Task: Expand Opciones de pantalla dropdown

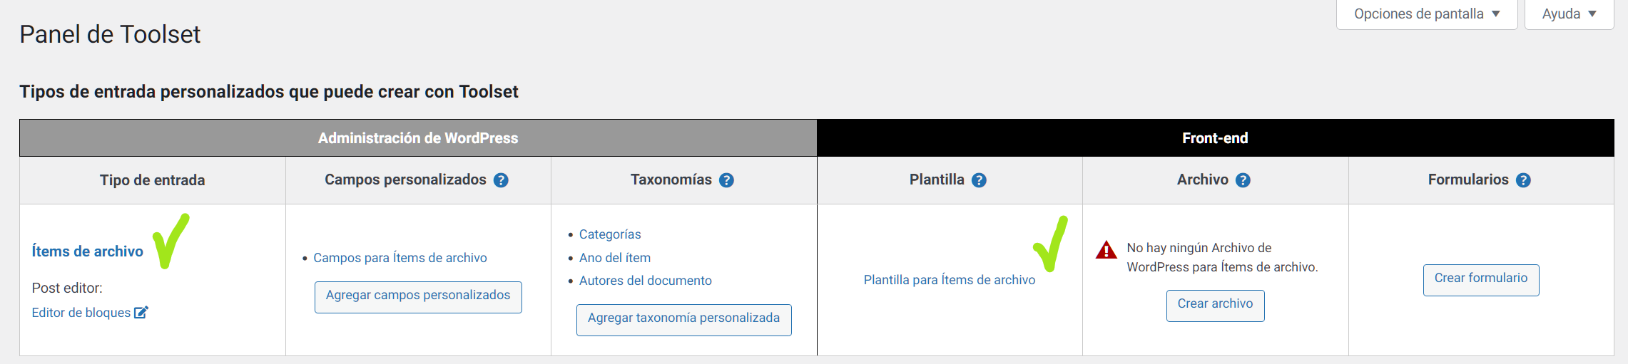Action: (x=1427, y=14)
